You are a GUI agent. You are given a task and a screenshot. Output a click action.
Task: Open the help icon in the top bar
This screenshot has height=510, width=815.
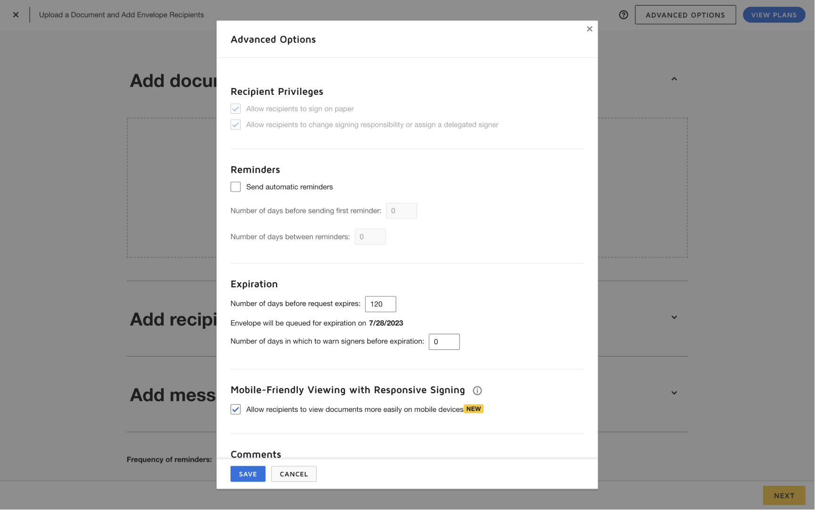(x=623, y=15)
